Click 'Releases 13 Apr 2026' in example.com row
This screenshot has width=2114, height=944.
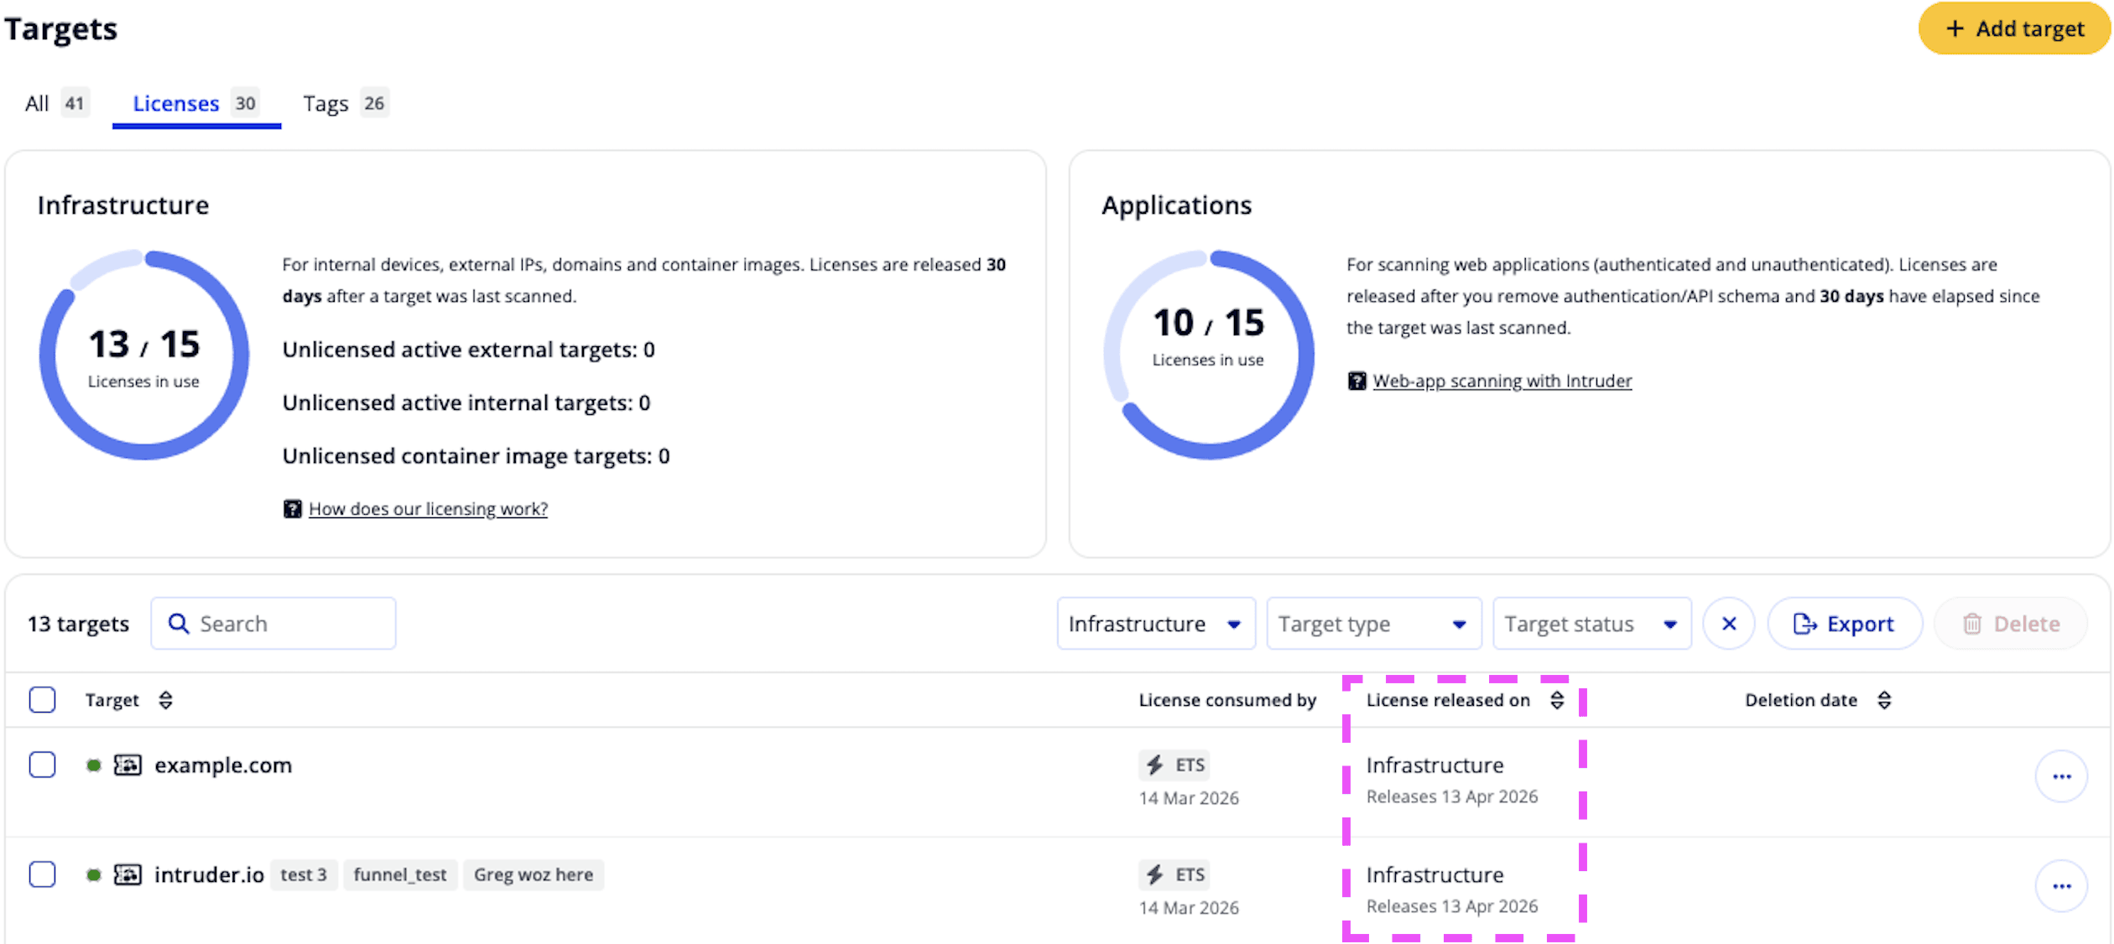tap(1452, 796)
